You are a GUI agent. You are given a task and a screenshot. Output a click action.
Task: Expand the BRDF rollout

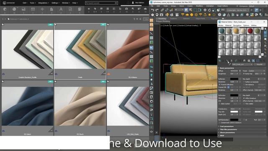(x=222, y=135)
